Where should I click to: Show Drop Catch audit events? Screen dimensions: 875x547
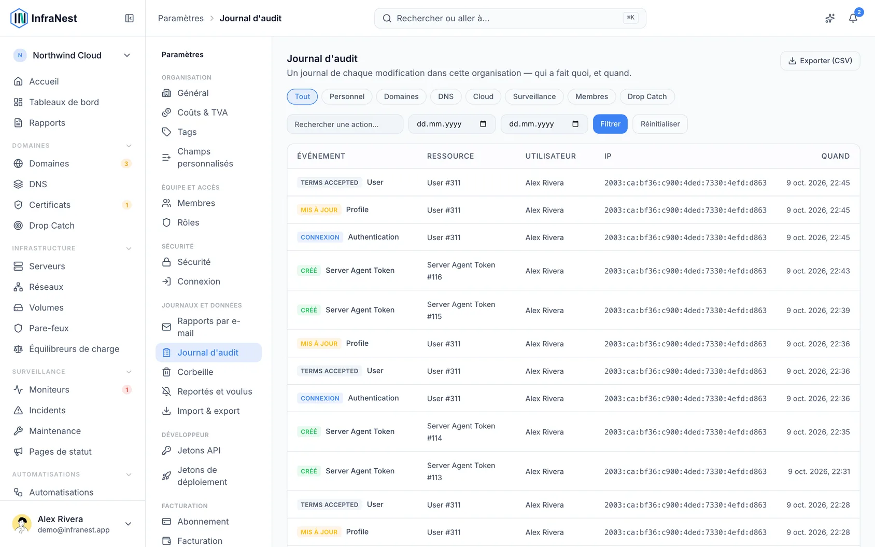[647, 96]
